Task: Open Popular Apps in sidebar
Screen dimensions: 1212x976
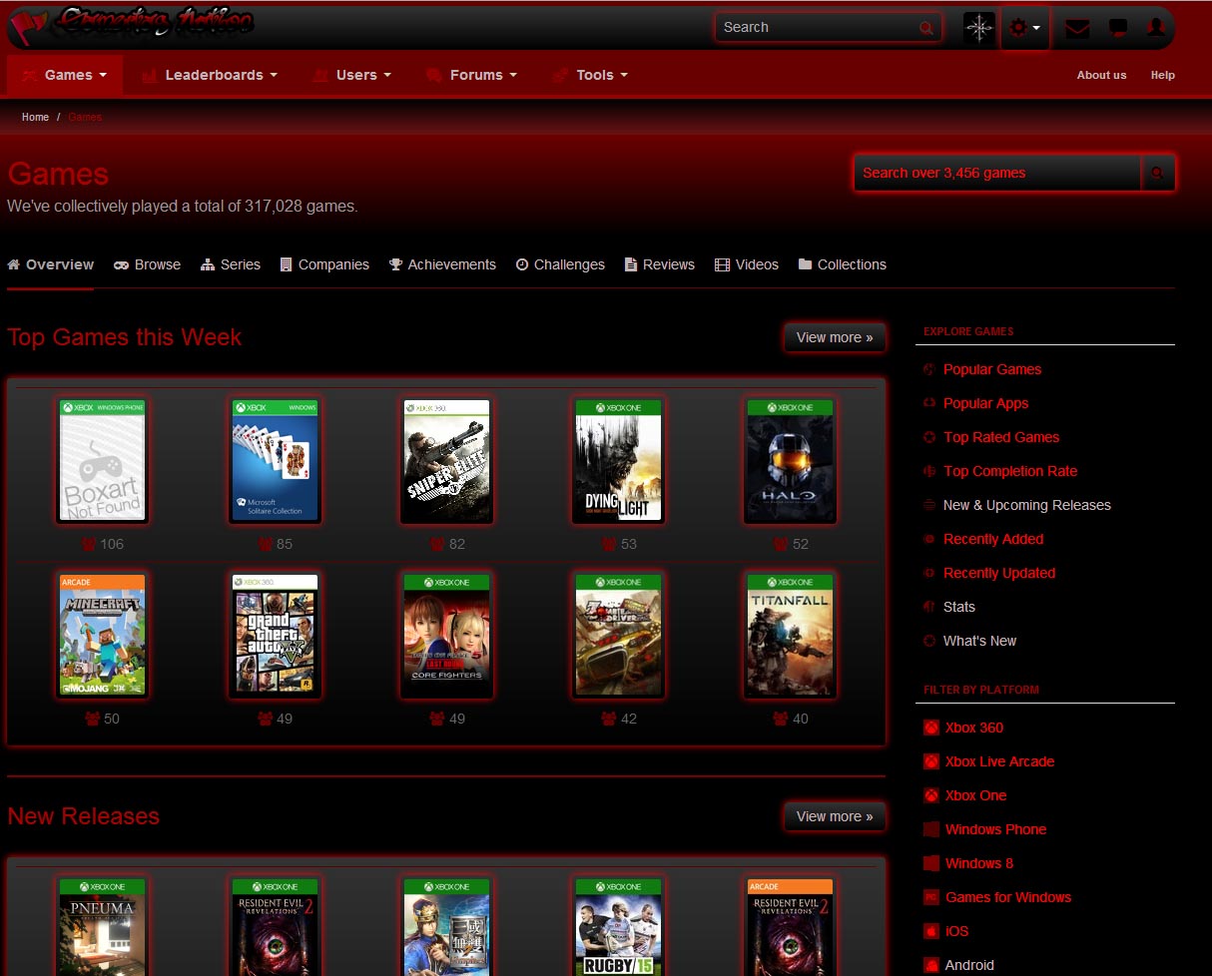Action: [985, 403]
